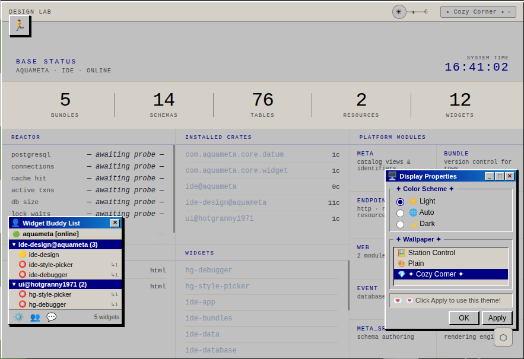Click the OK button in Display Properties
The width and height of the screenshot is (524, 359).
[x=464, y=318]
